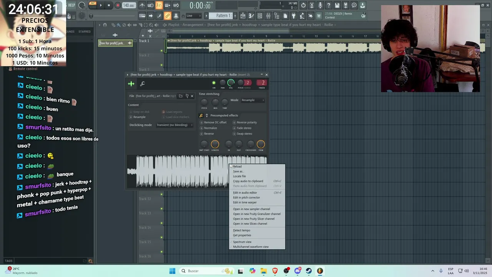The width and height of the screenshot is (492, 277).
Task: Open the Windows Start button
Action: 172,271
